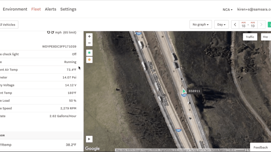The height and width of the screenshot is (152, 271).
Task: Click the I-580 shield near the map's bottom
Action: click(x=179, y=130)
